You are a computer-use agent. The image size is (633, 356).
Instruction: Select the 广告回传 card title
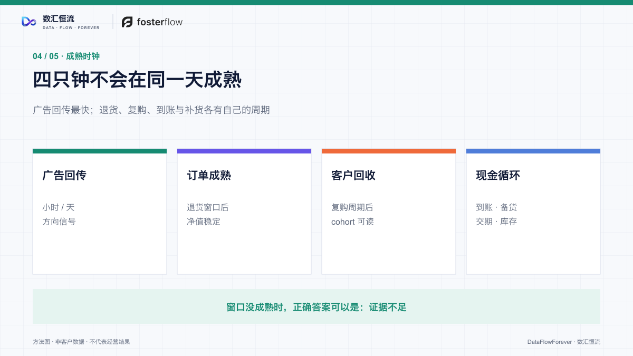click(64, 175)
